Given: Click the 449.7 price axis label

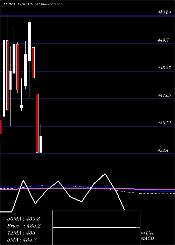Looking at the screenshot, I should [163, 40].
